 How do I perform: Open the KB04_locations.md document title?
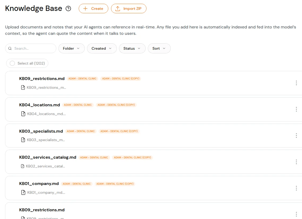tap(39, 105)
